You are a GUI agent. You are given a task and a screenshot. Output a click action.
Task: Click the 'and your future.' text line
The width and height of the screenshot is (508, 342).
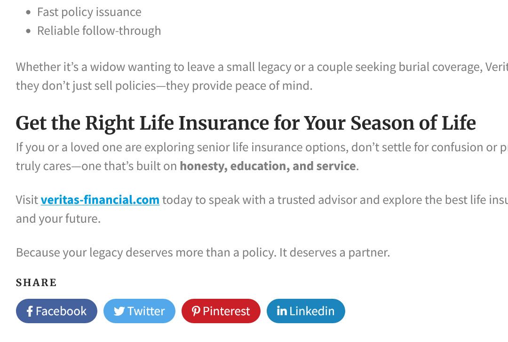(58, 219)
